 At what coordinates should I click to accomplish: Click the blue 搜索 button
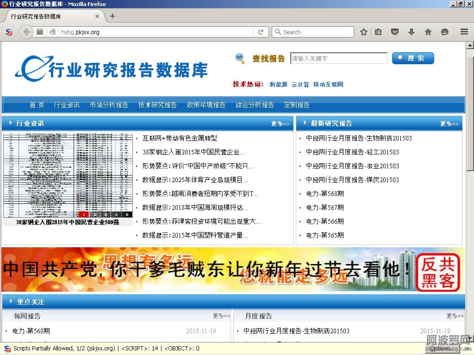[x=413, y=58]
